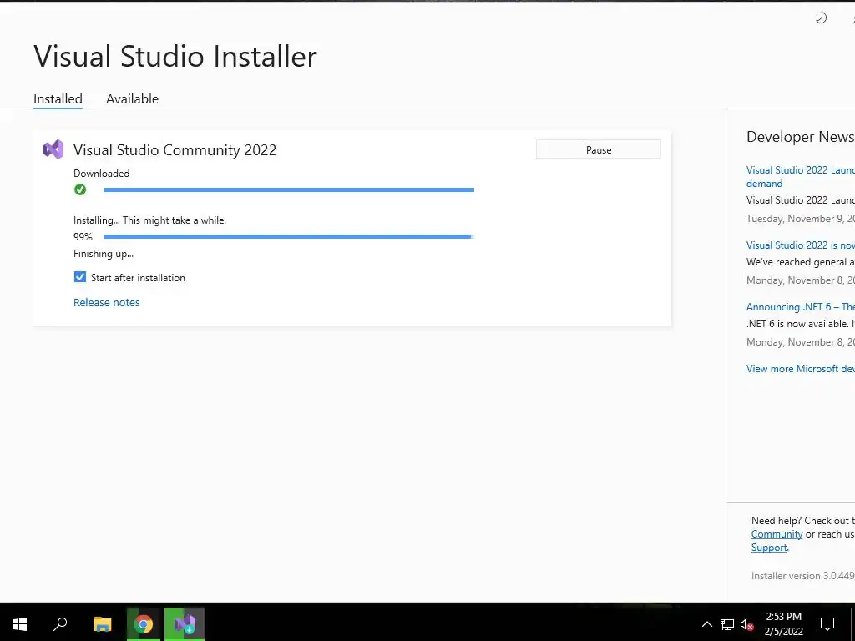Show hidden system tray icons
Image resolution: width=855 pixels, height=641 pixels.
pos(706,624)
